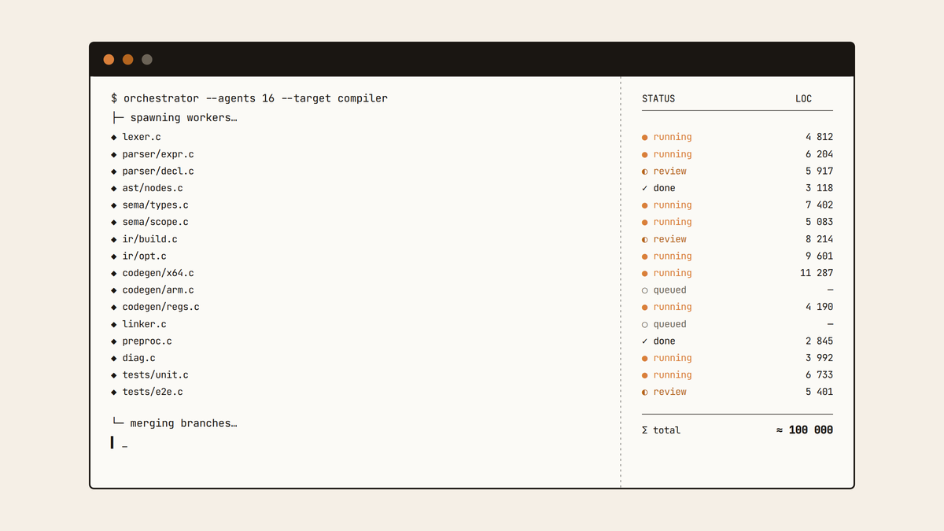Click the half-filled review icon in 8 214 row

click(645, 239)
